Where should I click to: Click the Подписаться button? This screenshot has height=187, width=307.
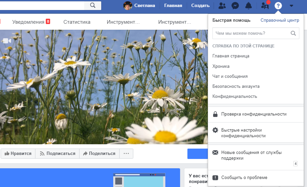tap(57, 154)
